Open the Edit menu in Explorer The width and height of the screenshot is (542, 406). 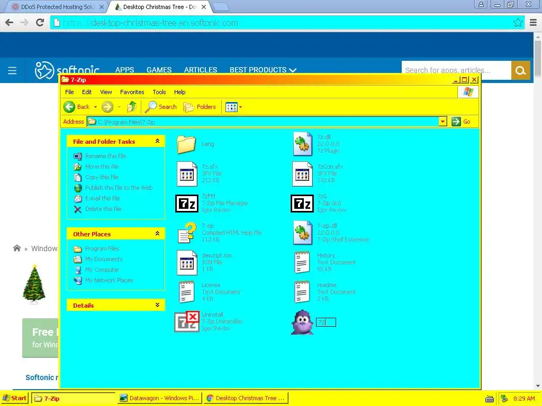coord(87,92)
